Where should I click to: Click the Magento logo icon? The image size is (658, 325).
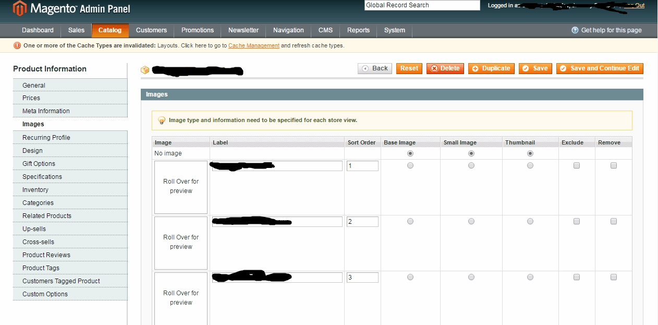20,9
